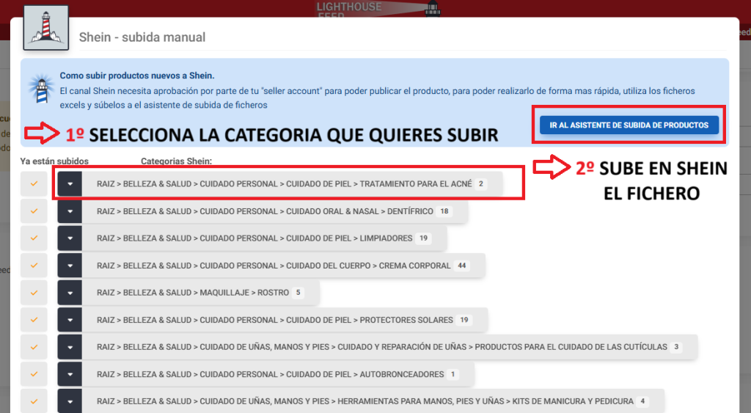Expand the Protectores solares category dropdown
Image resolution: width=751 pixels, height=413 pixels.
(70, 320)
